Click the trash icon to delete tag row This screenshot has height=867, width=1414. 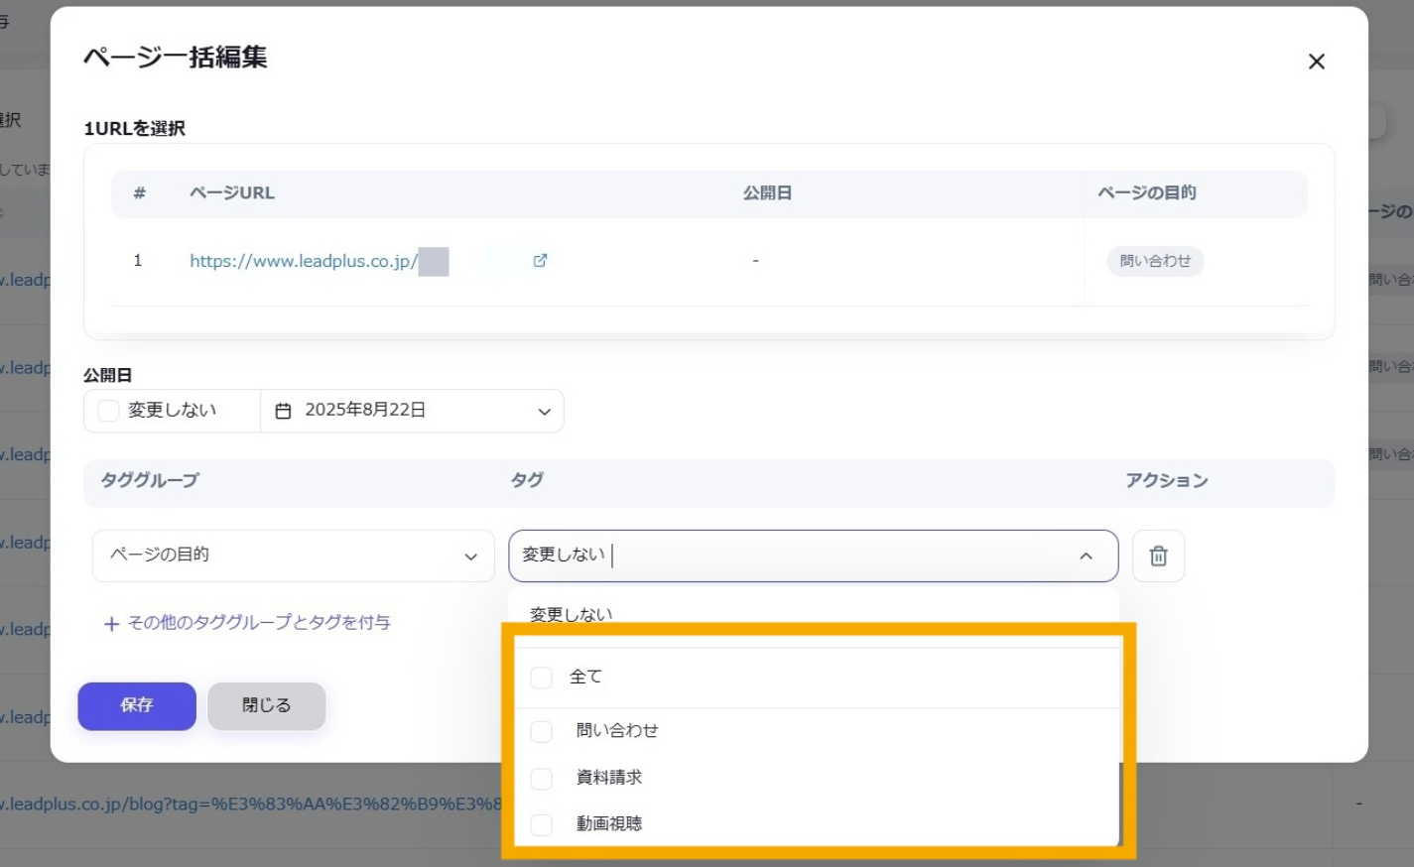pyautogui.click(x=1157, y=557)
